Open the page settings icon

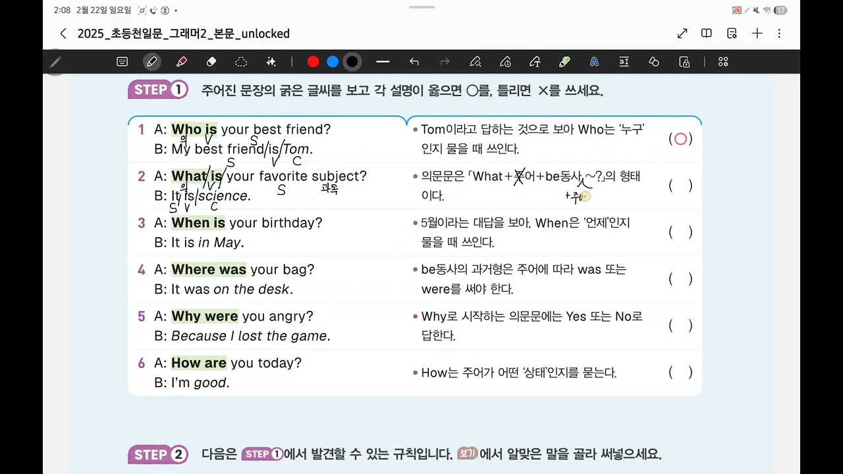point(732,34)
